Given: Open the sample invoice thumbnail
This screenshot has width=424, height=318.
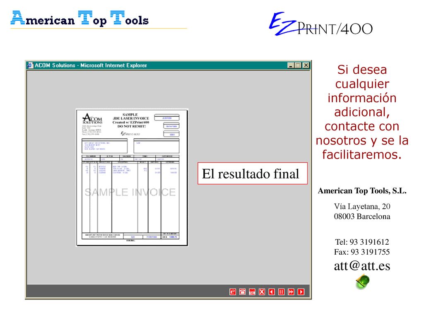Looking at the screenshot, I should (132, 177).
